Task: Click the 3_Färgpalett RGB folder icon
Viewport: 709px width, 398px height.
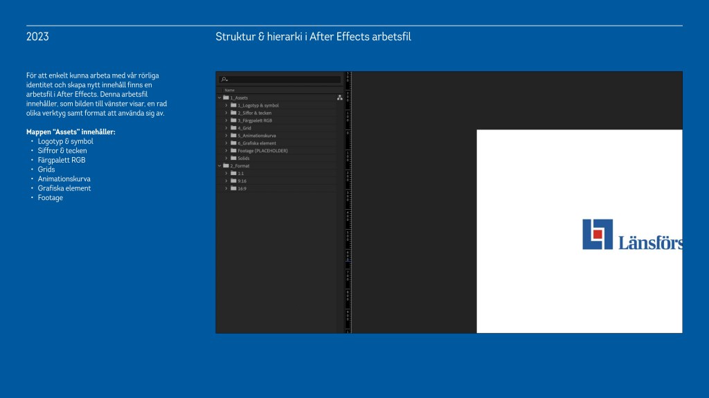Action: pyautogui.click(x=233, y=120)
